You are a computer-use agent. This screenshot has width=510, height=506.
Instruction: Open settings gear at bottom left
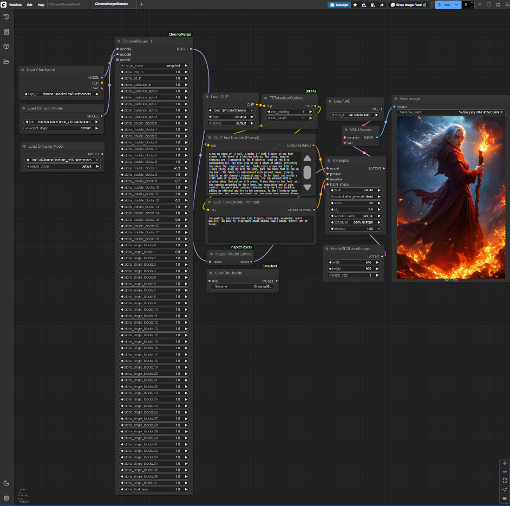pos(6,498)
